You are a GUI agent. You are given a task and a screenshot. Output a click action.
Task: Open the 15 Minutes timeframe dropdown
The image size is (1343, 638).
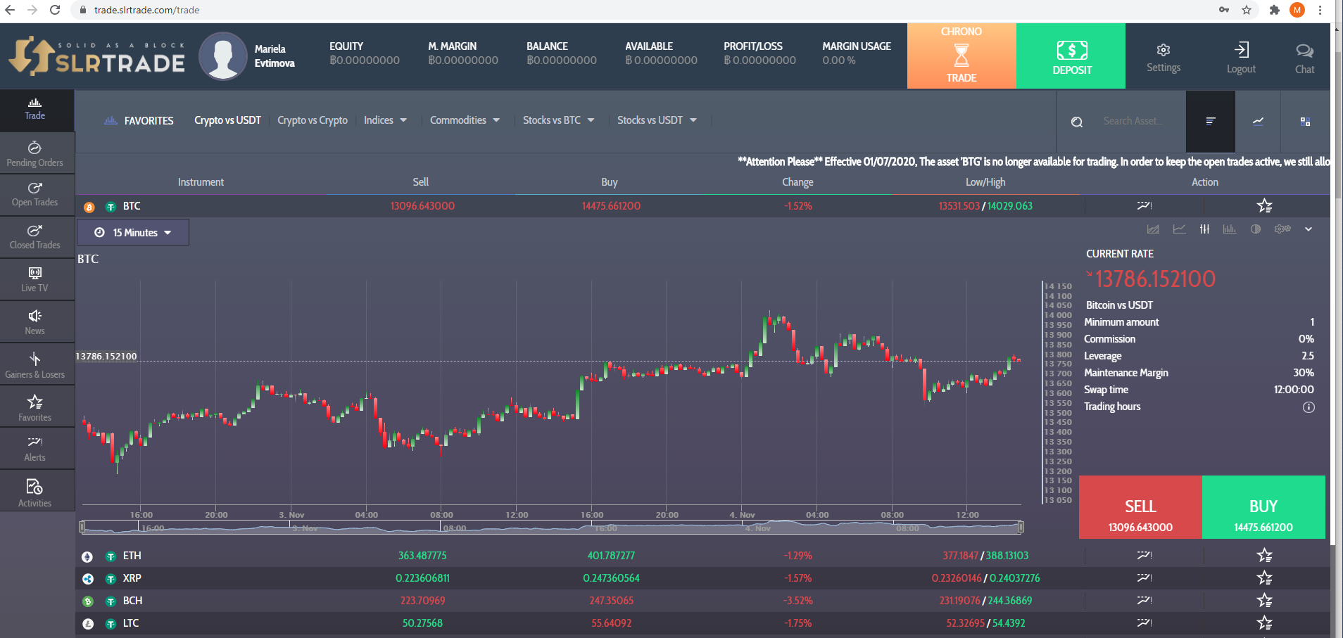pos(132,233)
